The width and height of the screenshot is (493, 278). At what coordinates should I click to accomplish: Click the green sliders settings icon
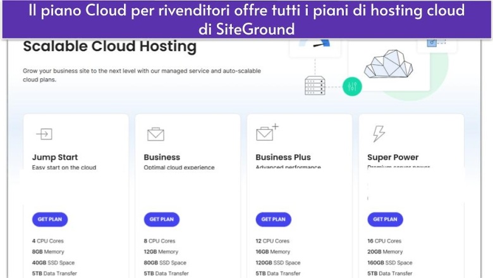pos(352,86)
